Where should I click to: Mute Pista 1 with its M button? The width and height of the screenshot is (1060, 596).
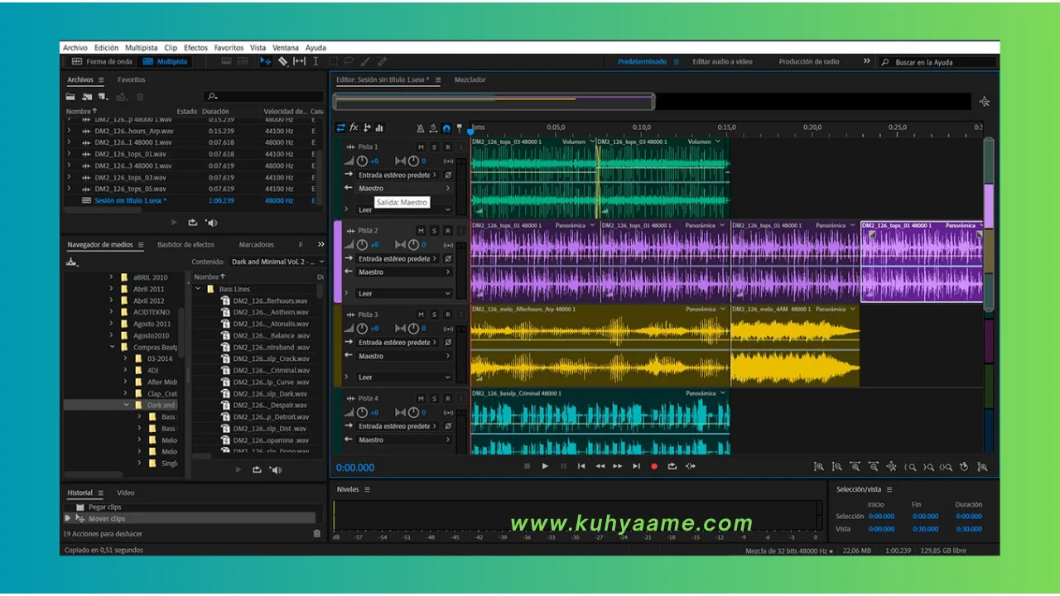point(421,147)
